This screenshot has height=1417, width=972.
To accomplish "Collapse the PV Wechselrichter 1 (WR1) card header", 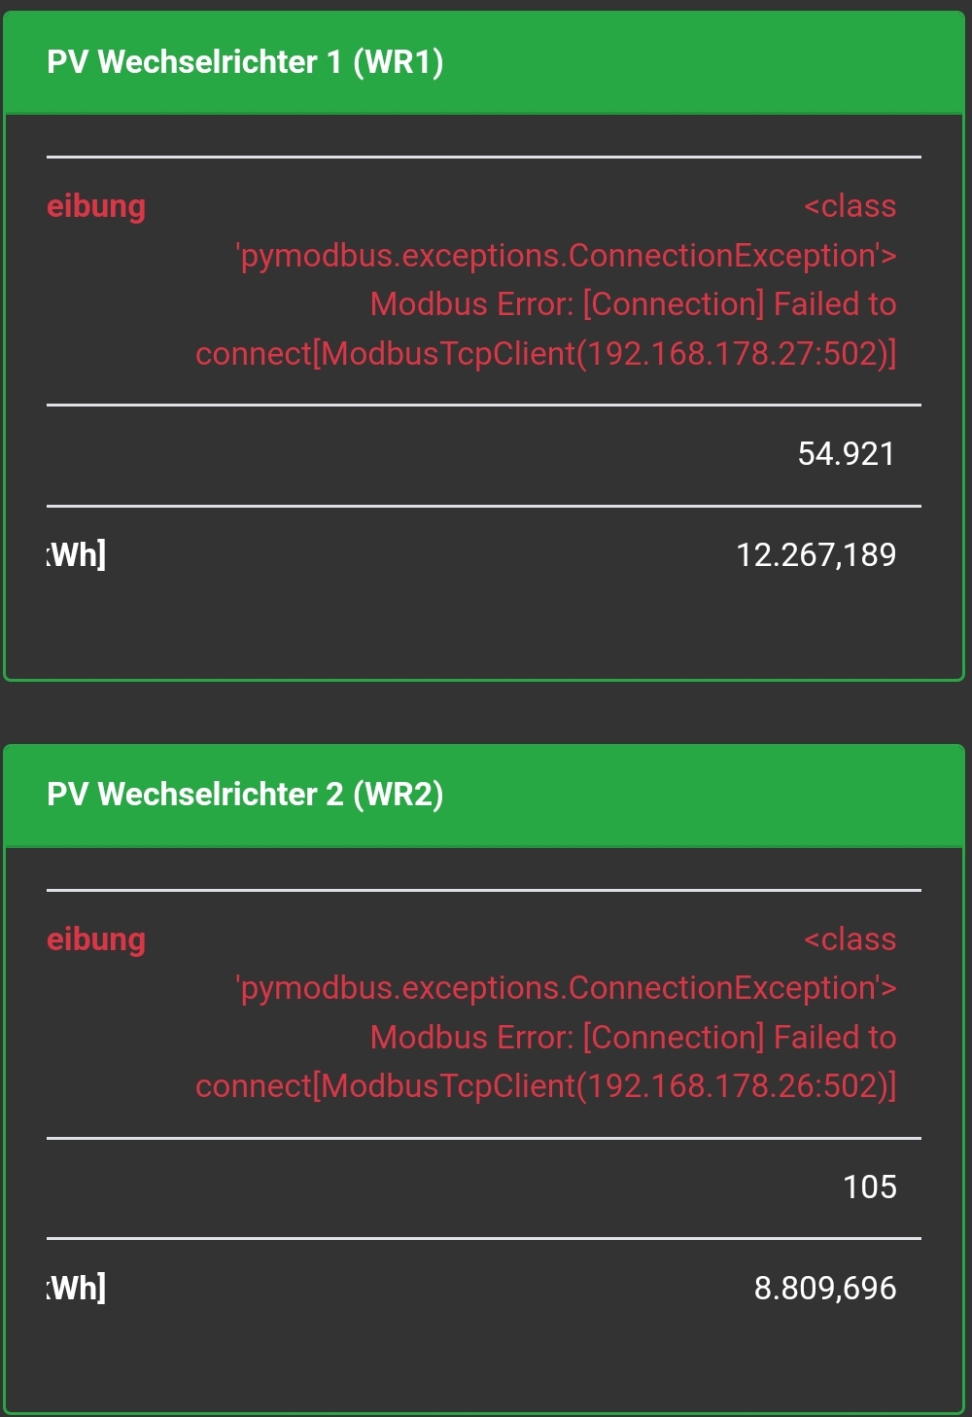I will 245,62.
